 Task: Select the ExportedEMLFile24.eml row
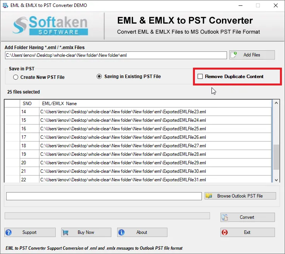click(138, 120)
